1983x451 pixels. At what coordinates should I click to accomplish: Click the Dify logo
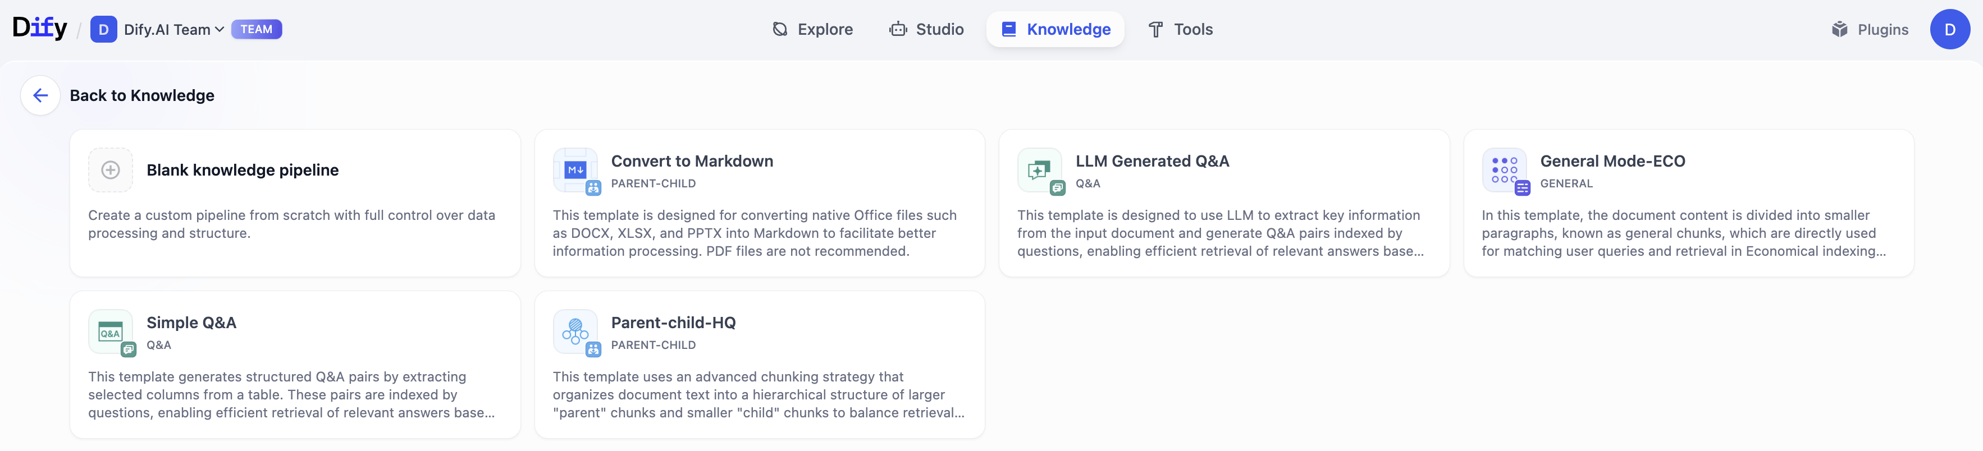click(x=40, y=29)
